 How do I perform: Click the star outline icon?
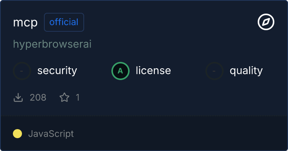(x=64, y=98)
